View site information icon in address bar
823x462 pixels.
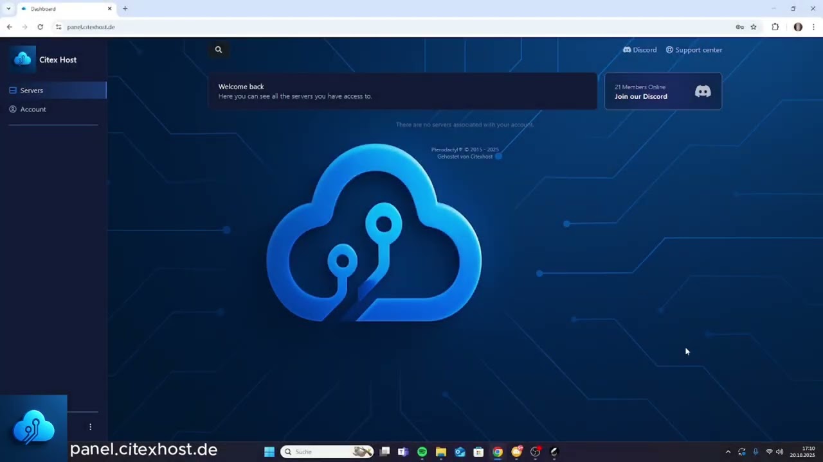(59, 27)
